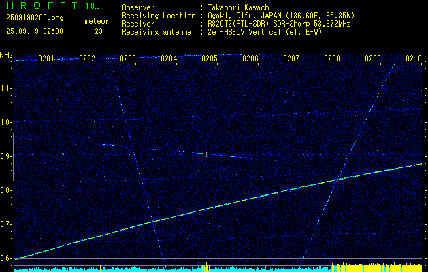Image resolution: width=428 pixels, height=272 pixels.
Task: Click the 'Receiving Location' label
Action: point(159,16)
